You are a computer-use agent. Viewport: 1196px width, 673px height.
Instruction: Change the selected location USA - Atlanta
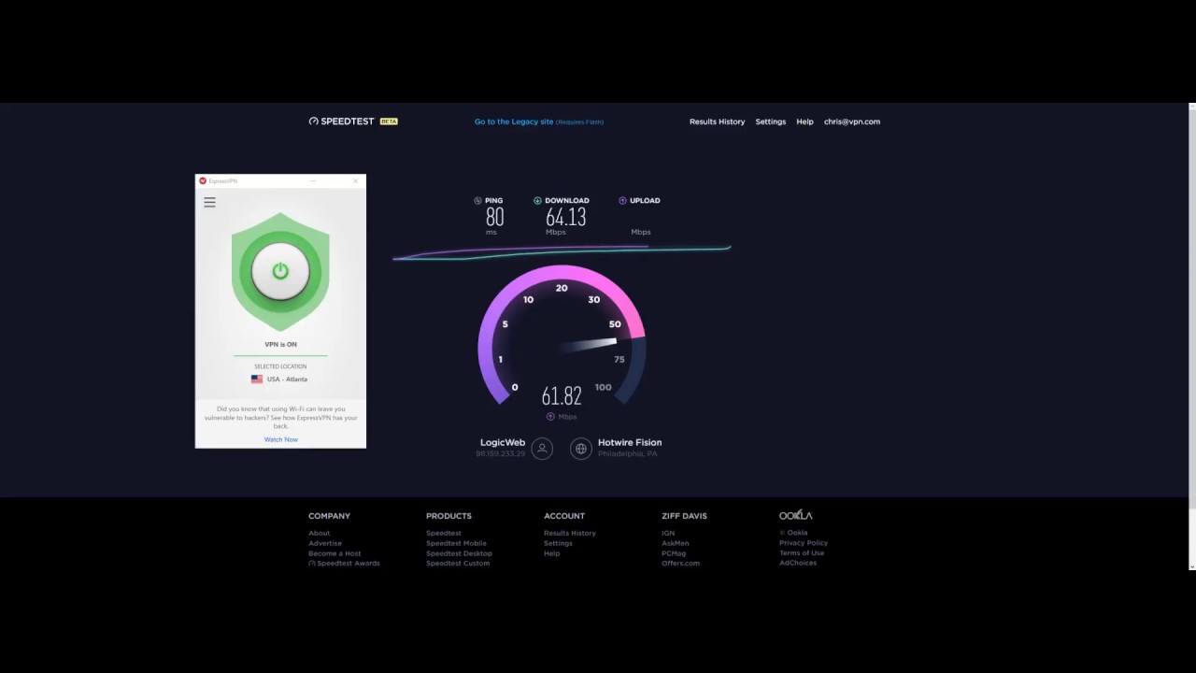pyautogui.click(x=287, y=379)
